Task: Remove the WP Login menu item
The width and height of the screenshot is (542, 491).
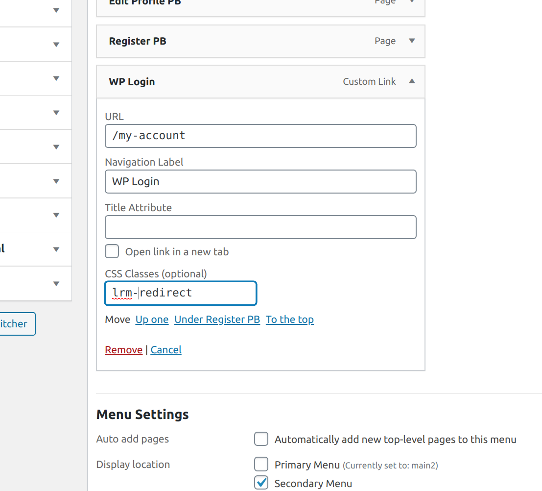Action: [123, 349]
